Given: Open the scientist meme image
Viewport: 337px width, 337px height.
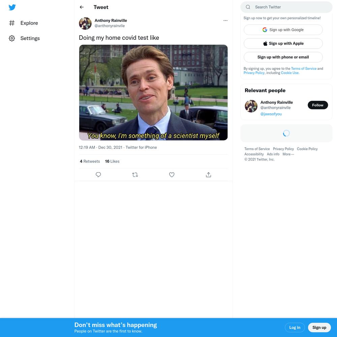Looking at the screenshot, I should (x=153, y=92).
